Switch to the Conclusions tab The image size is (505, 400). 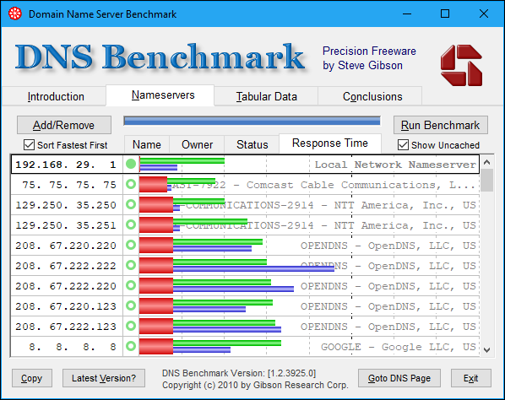point(372,96)
